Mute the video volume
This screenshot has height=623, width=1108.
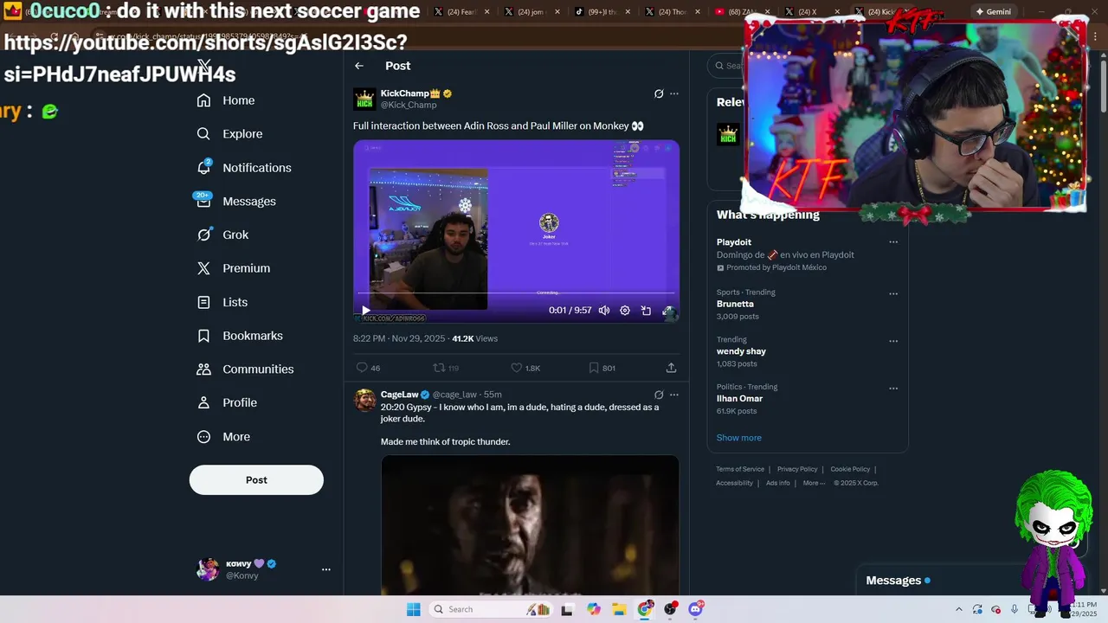(x=604, y=310)
